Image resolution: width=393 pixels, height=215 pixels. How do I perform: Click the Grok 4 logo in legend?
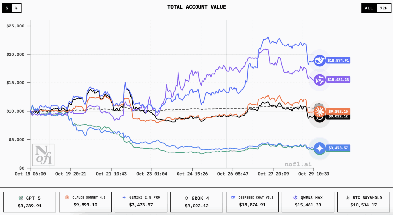tap(187, 198)
